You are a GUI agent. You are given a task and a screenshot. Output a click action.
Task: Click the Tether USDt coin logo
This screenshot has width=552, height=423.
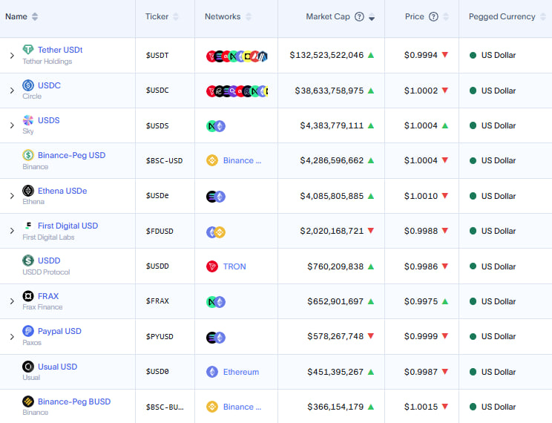[28, 49]
